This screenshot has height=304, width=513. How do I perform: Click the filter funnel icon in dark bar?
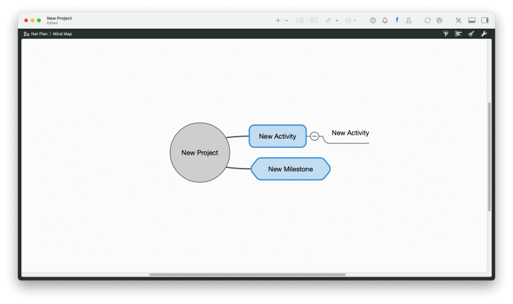tap(446, 33)
